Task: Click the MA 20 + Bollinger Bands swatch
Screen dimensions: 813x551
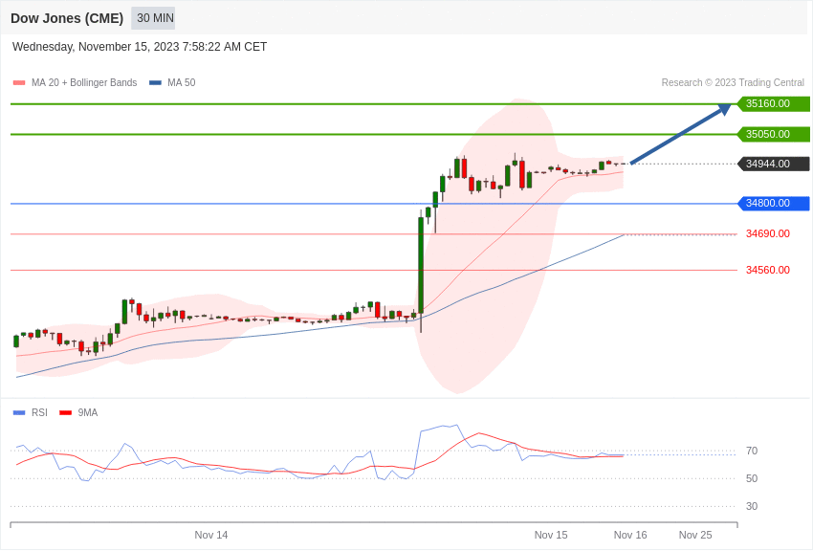Action: pyautogui.click(x=19, y=82)
